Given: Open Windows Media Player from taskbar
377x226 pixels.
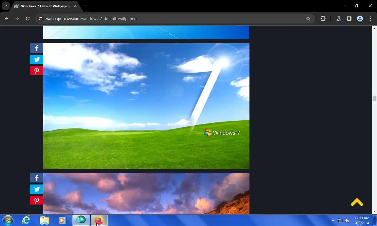Looking at the screenshot, I should [62, 220].
